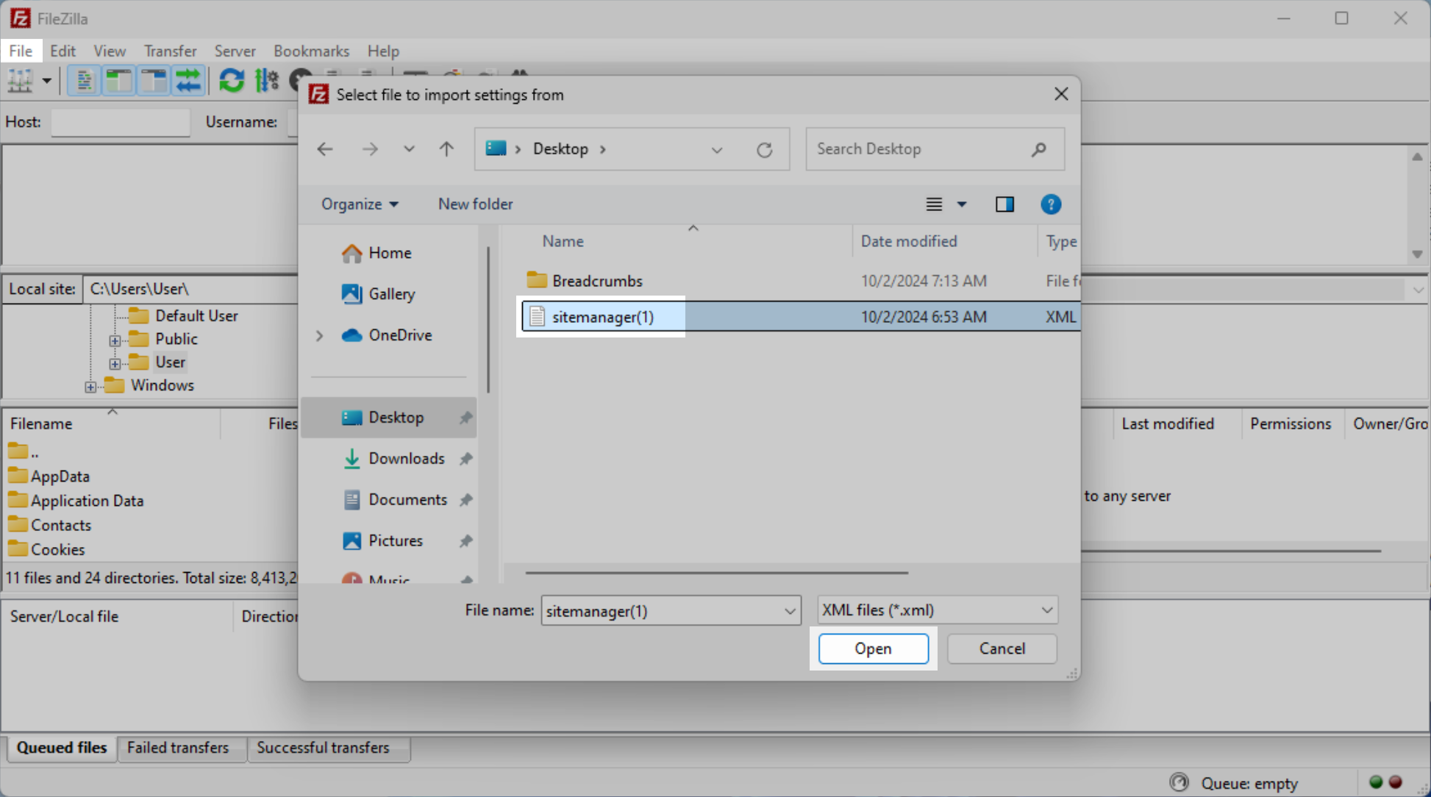Image resolution: width=1431 pixels, height=797 pixels.
Task: Open the Bookmarks menu
Action: (311, 51)
